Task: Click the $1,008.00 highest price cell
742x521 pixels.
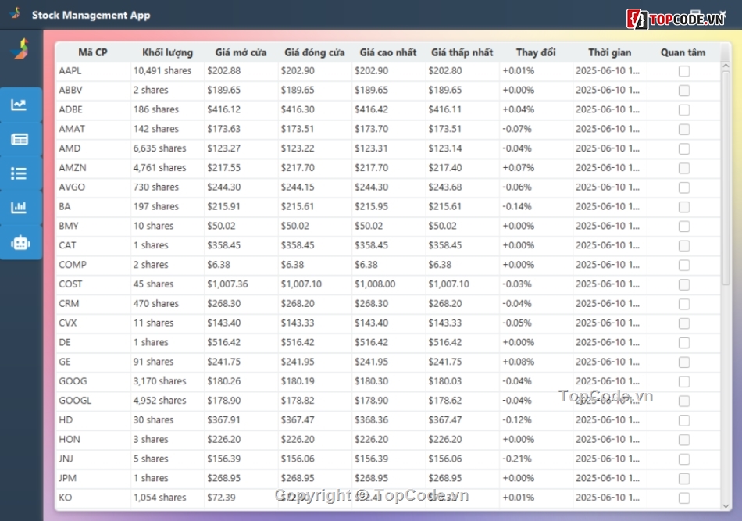Action: (x=388, y=284)
